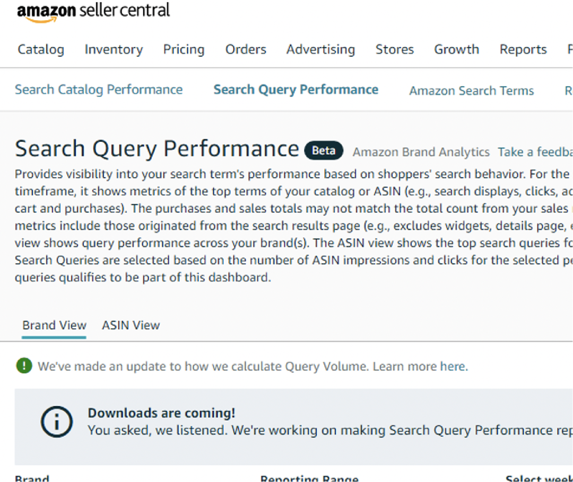Select the Brand View tab

tap(54, 325)
